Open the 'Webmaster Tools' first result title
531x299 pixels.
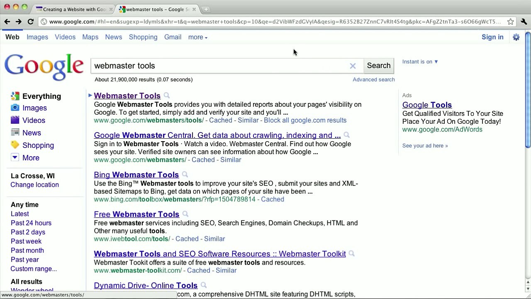coord(127,96)
